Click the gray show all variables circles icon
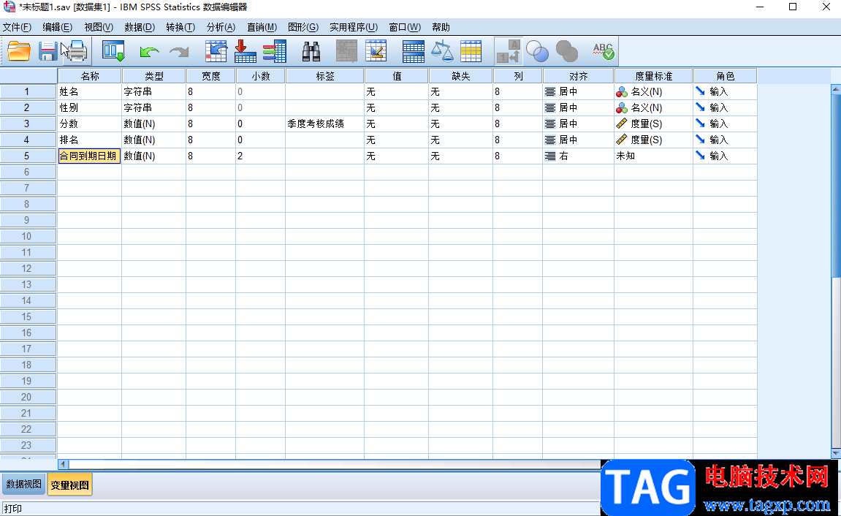This screenshot has width=841, height=516. pos(567,51)
